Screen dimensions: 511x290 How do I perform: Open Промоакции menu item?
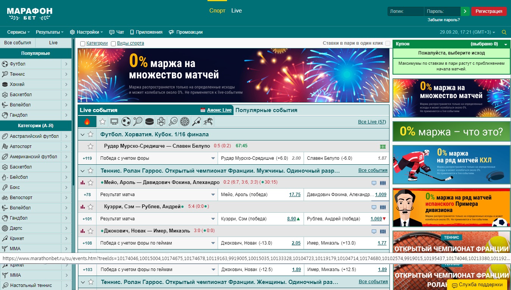pyautogui.click(x=185, y=32)
